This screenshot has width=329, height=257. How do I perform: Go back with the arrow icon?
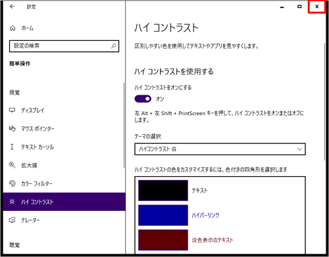pos(12,7)
